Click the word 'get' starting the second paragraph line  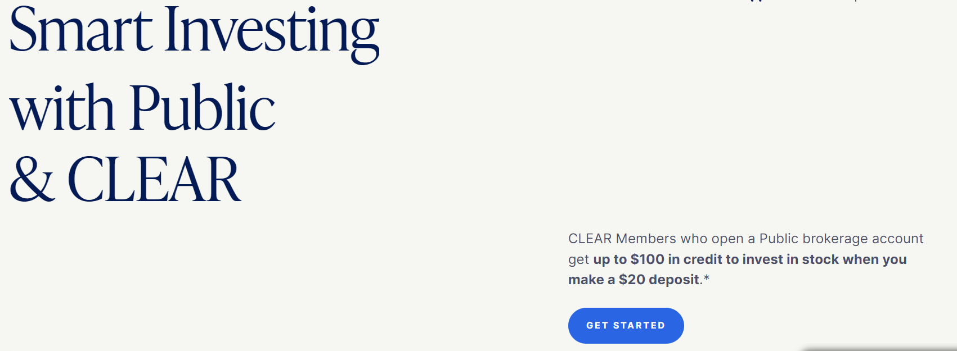tap(579, 260)
